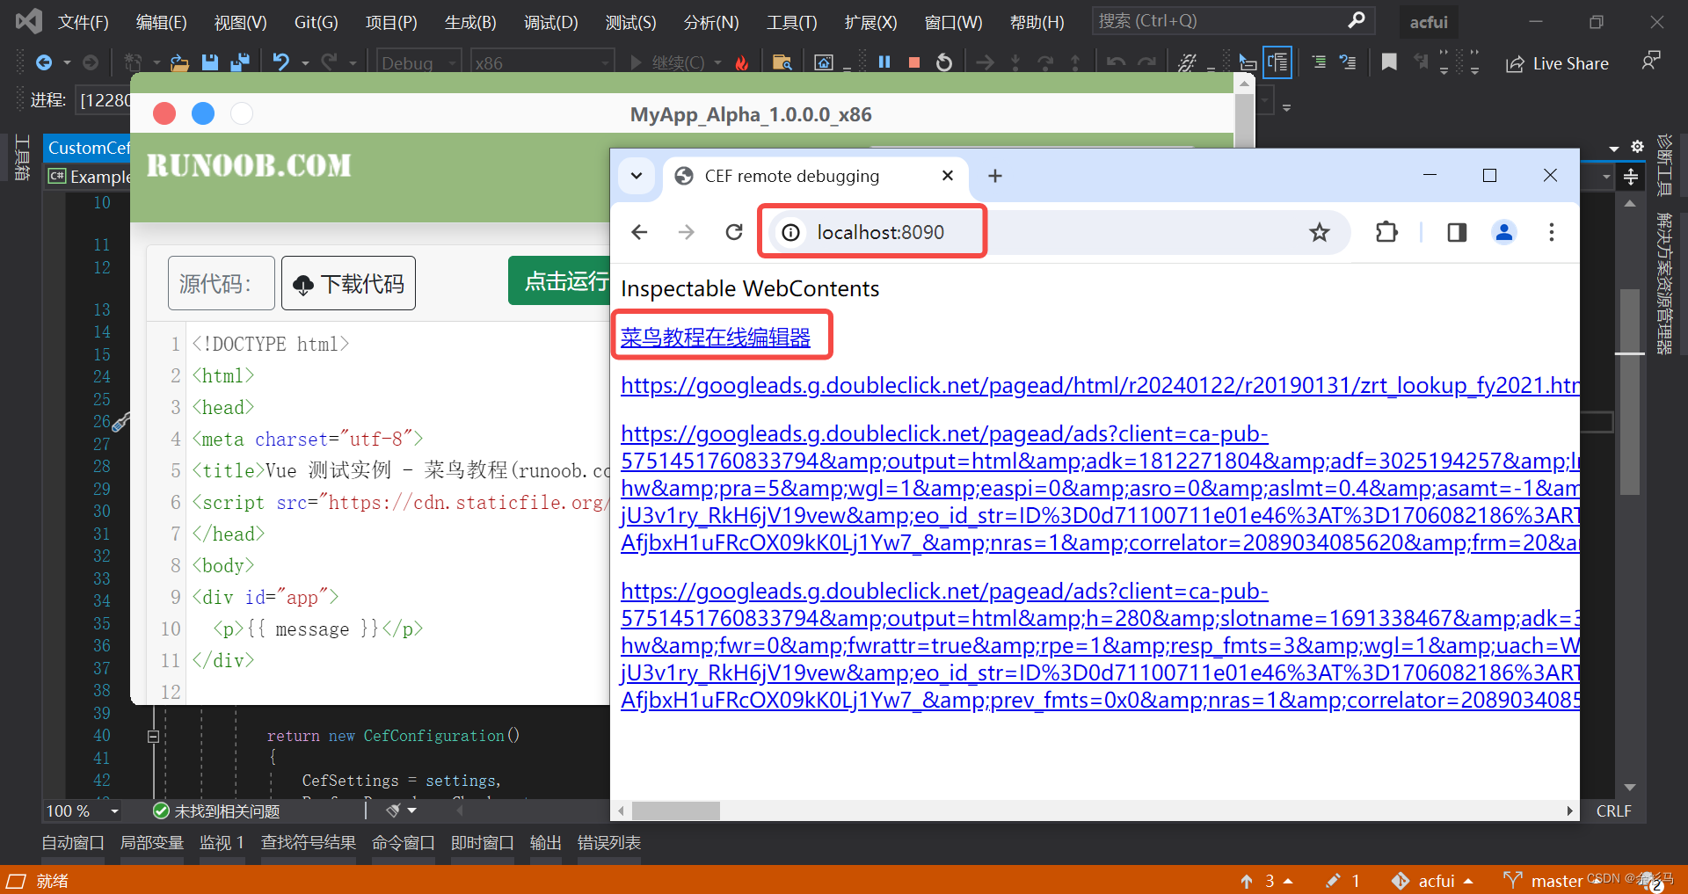Click the comment selected lines icon
Screen dimensions: 1688x894
(x=1319, y=62)
